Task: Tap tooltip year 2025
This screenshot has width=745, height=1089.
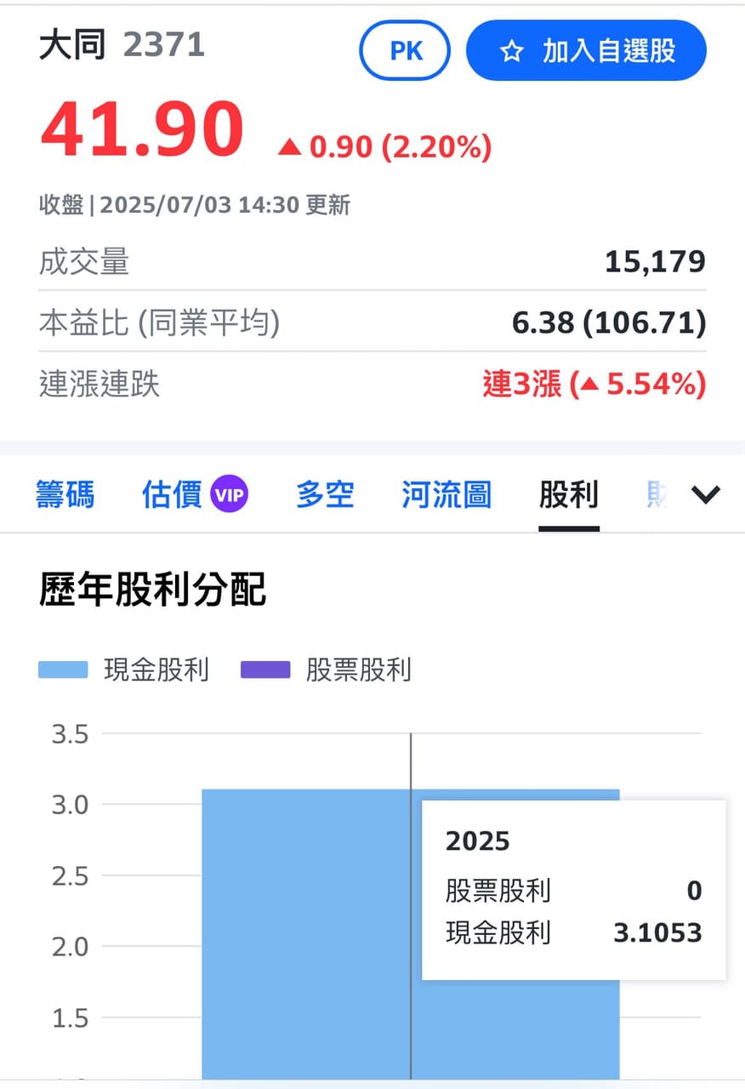Action: coord(478,841)
